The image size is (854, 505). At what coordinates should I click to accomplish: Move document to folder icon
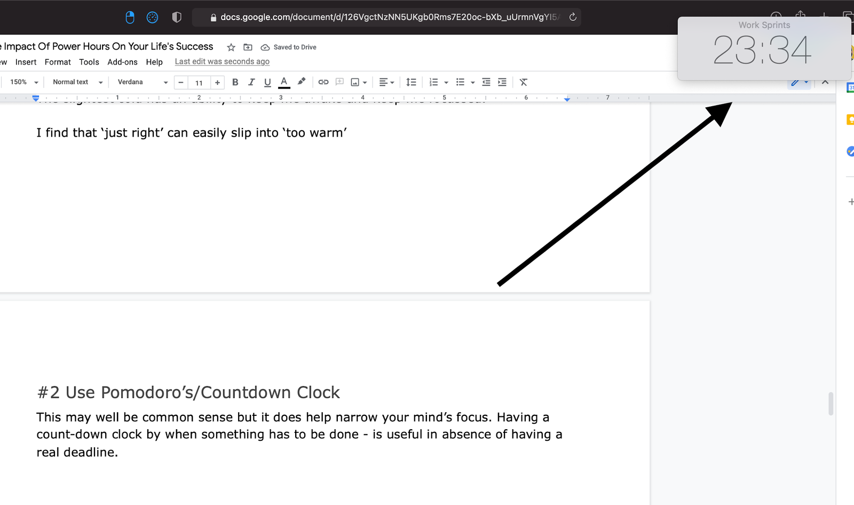(248, 48)
